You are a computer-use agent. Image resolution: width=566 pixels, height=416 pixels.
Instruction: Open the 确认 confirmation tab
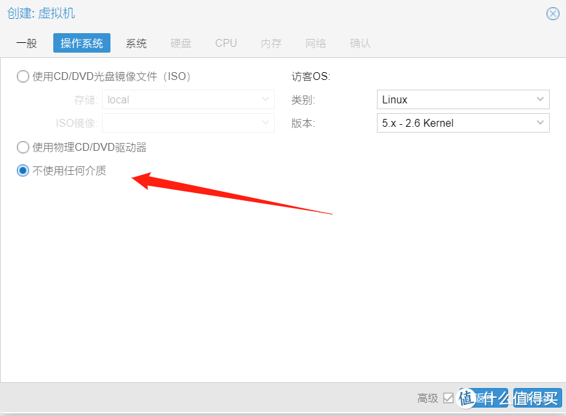tap(360, 43)
